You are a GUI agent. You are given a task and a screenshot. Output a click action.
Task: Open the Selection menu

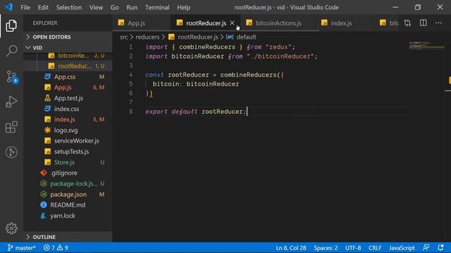pyautogui.click(x=69, y=8)
